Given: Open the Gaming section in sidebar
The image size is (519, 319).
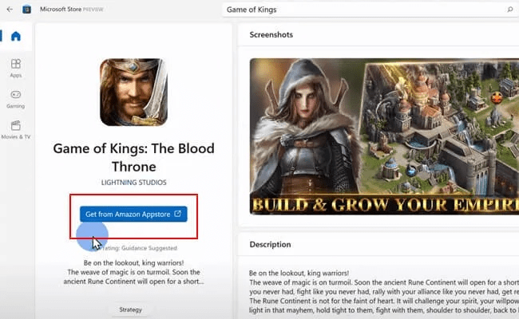Looking at the screenshot, I should point(16,99).
